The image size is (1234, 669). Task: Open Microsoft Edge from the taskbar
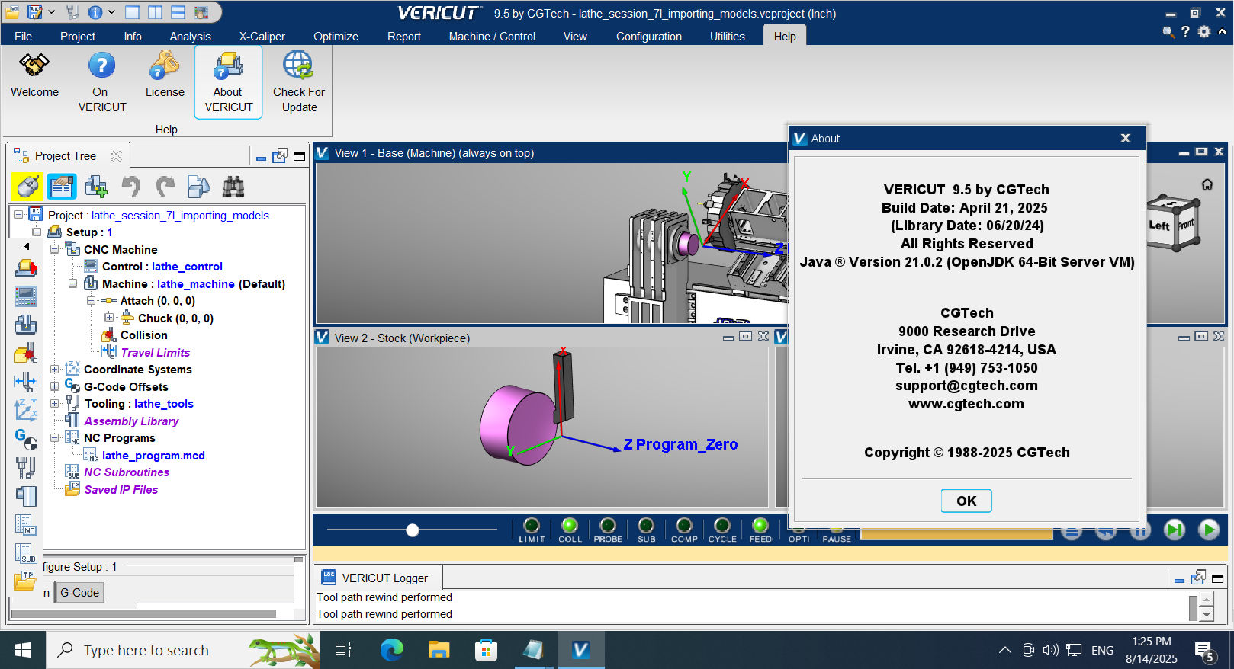pos(392,650)
